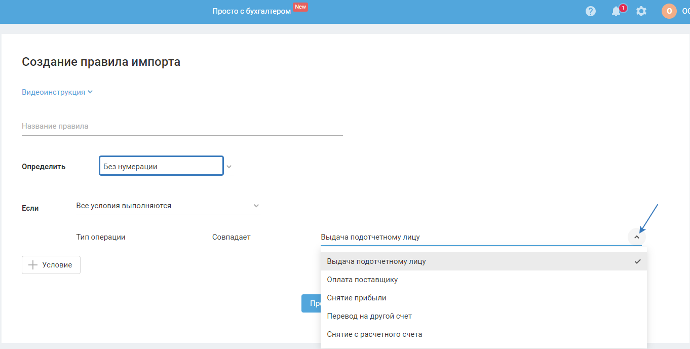Expand the Видеоинструкция link
Viewport: 690px width, 349px height.
(57, 92)
